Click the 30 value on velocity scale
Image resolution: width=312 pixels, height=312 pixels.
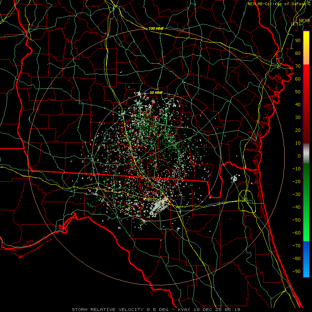click(x=298, y=118)
